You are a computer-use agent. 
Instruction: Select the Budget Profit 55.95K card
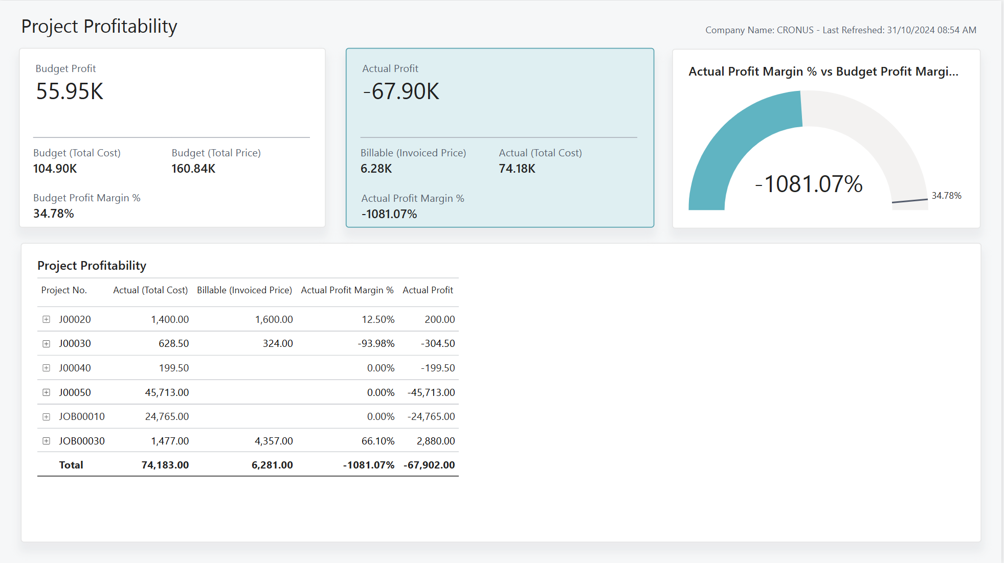click(x=172, y=138)
